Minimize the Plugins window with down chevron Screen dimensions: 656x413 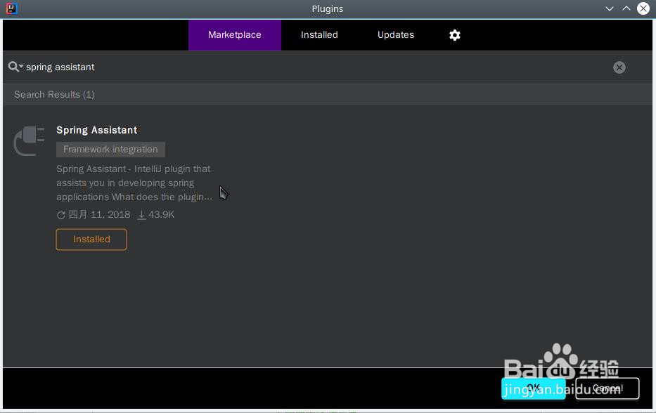click(609, 8)
